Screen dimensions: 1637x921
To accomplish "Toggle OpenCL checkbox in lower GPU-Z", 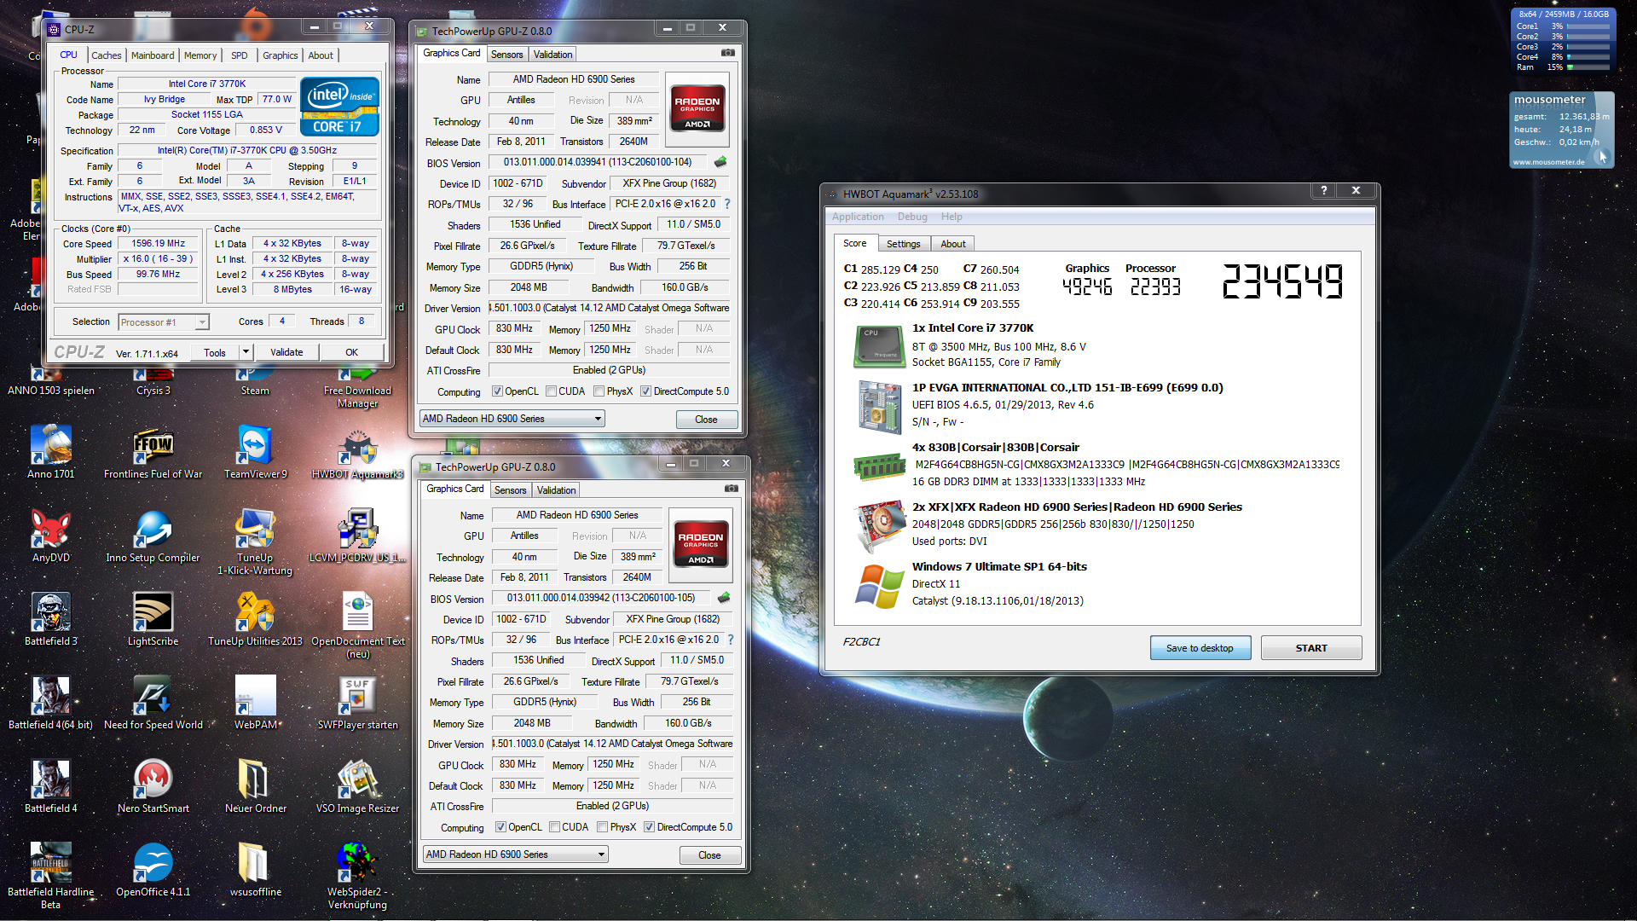I will [500, 827].
